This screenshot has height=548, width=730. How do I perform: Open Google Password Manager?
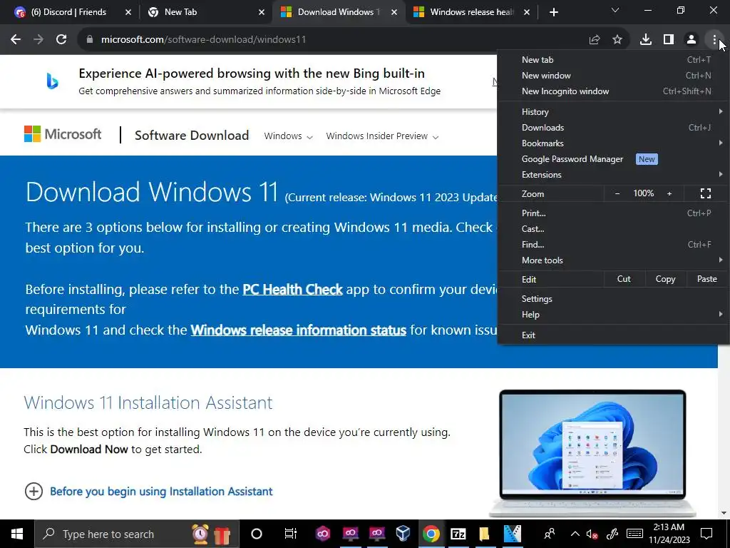point(613,159)
